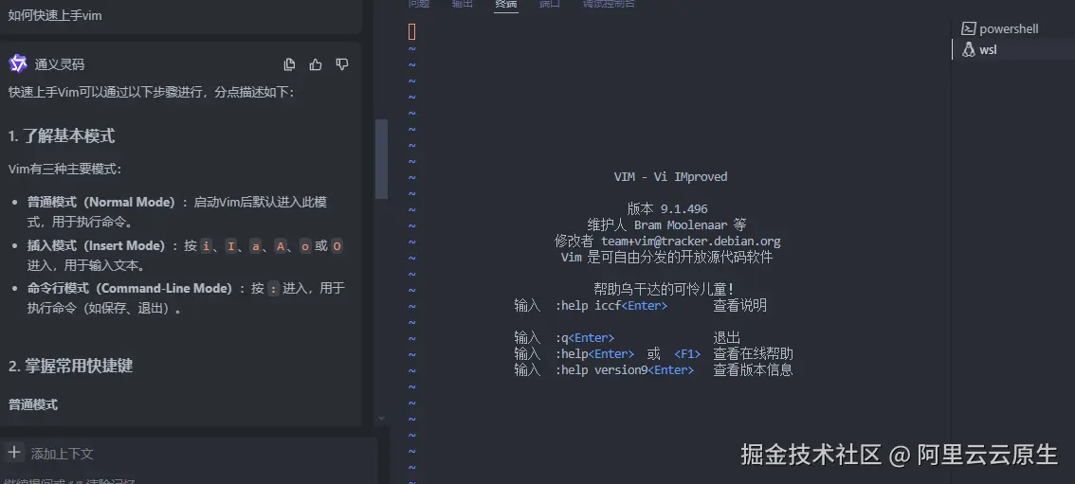Copy the 通义灵码 answer with the copy icon
1075x484 pixels.
tap(289, 64)
